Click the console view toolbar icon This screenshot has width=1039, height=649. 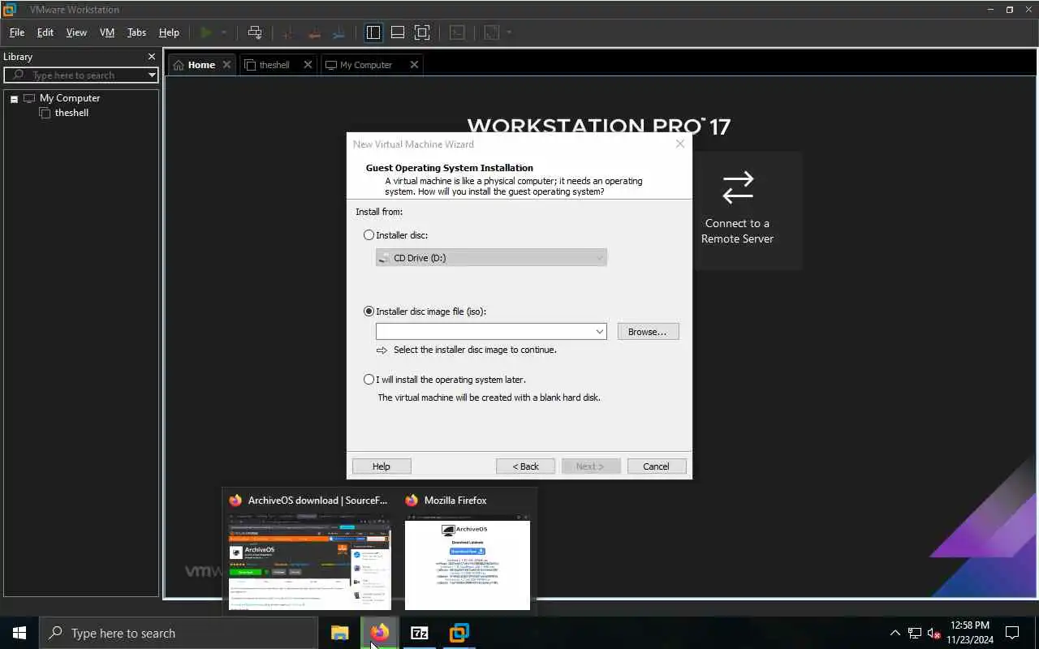[458, 32]
